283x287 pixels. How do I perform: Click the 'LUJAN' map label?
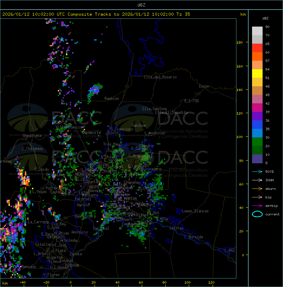84,193
